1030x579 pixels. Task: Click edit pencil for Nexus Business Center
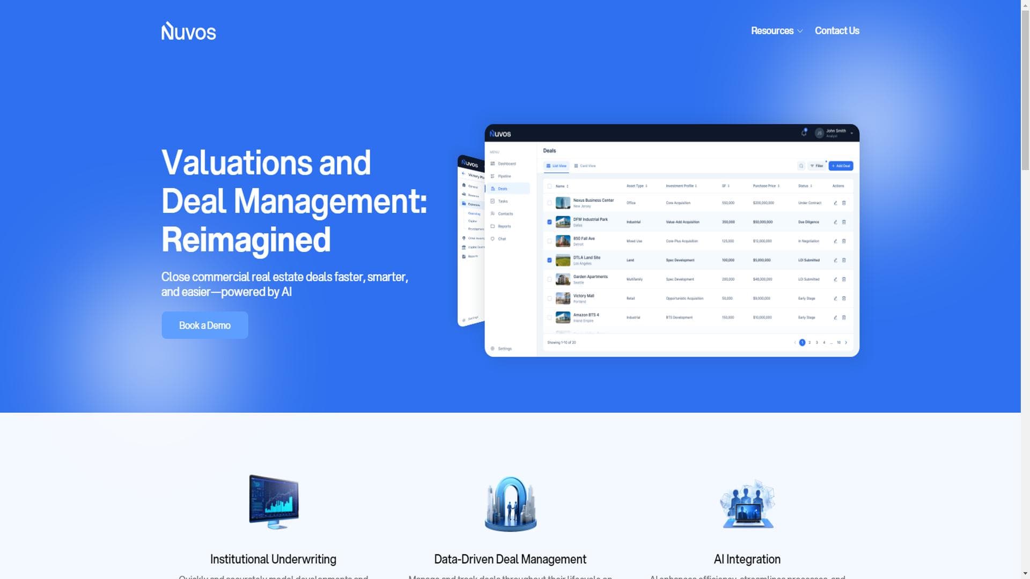click(x=835, y=203)
